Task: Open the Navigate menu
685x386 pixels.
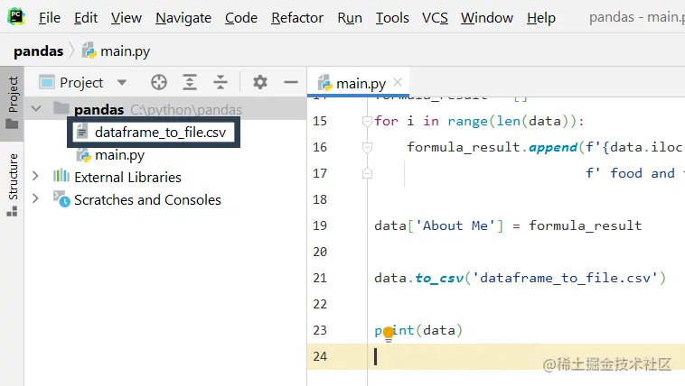Action: (x=183, y=18)
